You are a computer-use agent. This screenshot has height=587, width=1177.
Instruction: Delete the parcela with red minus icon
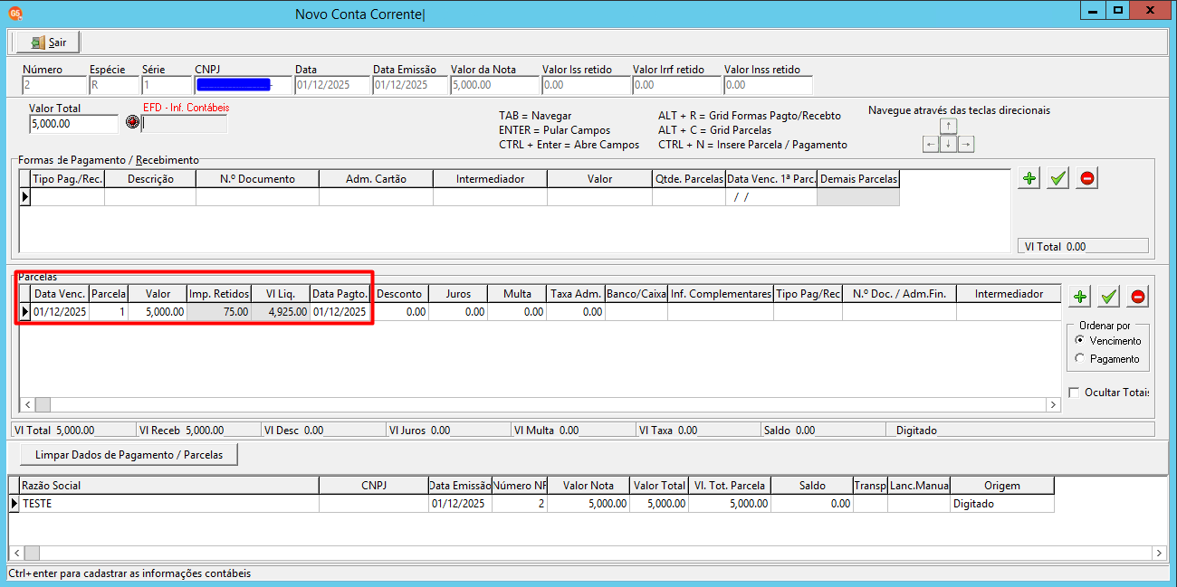click(1138, 296)
